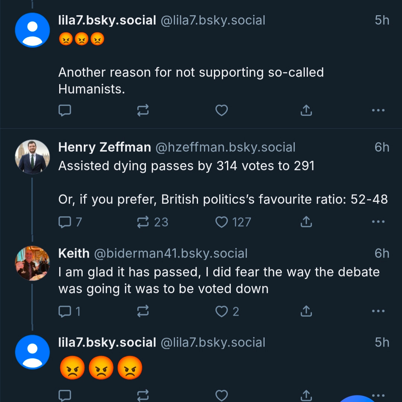Reply to lila7's Humanists post
Image resolution: width=402 pixels, height=402 pixels.
[65, 111]
